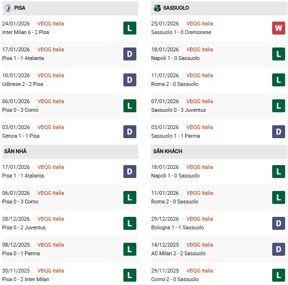Select the SÂN KHÁCH section header
The width and height of the screenshot is (288, 285).
click(x=168, y=152)
